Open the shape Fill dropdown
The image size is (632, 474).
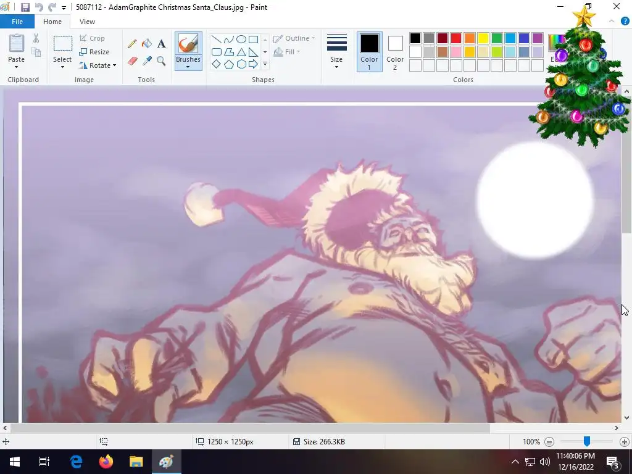286,52
